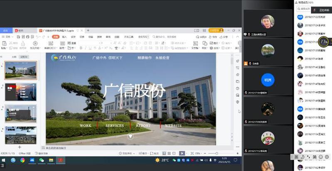This screenshot has width=332, height=171.
Task: Open the Shapes tool in ribbon
Action: pos(205,44)
